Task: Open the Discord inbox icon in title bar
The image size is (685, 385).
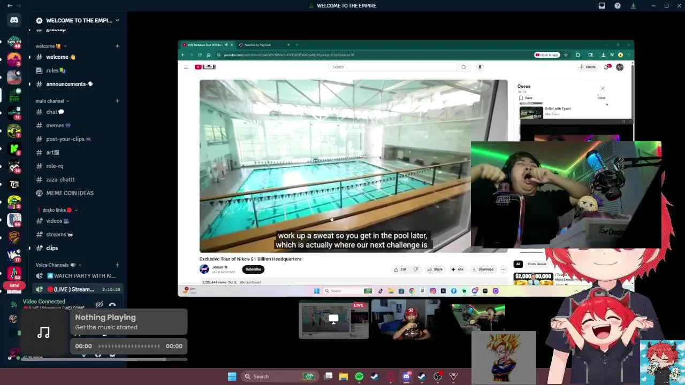Action: 602,6
